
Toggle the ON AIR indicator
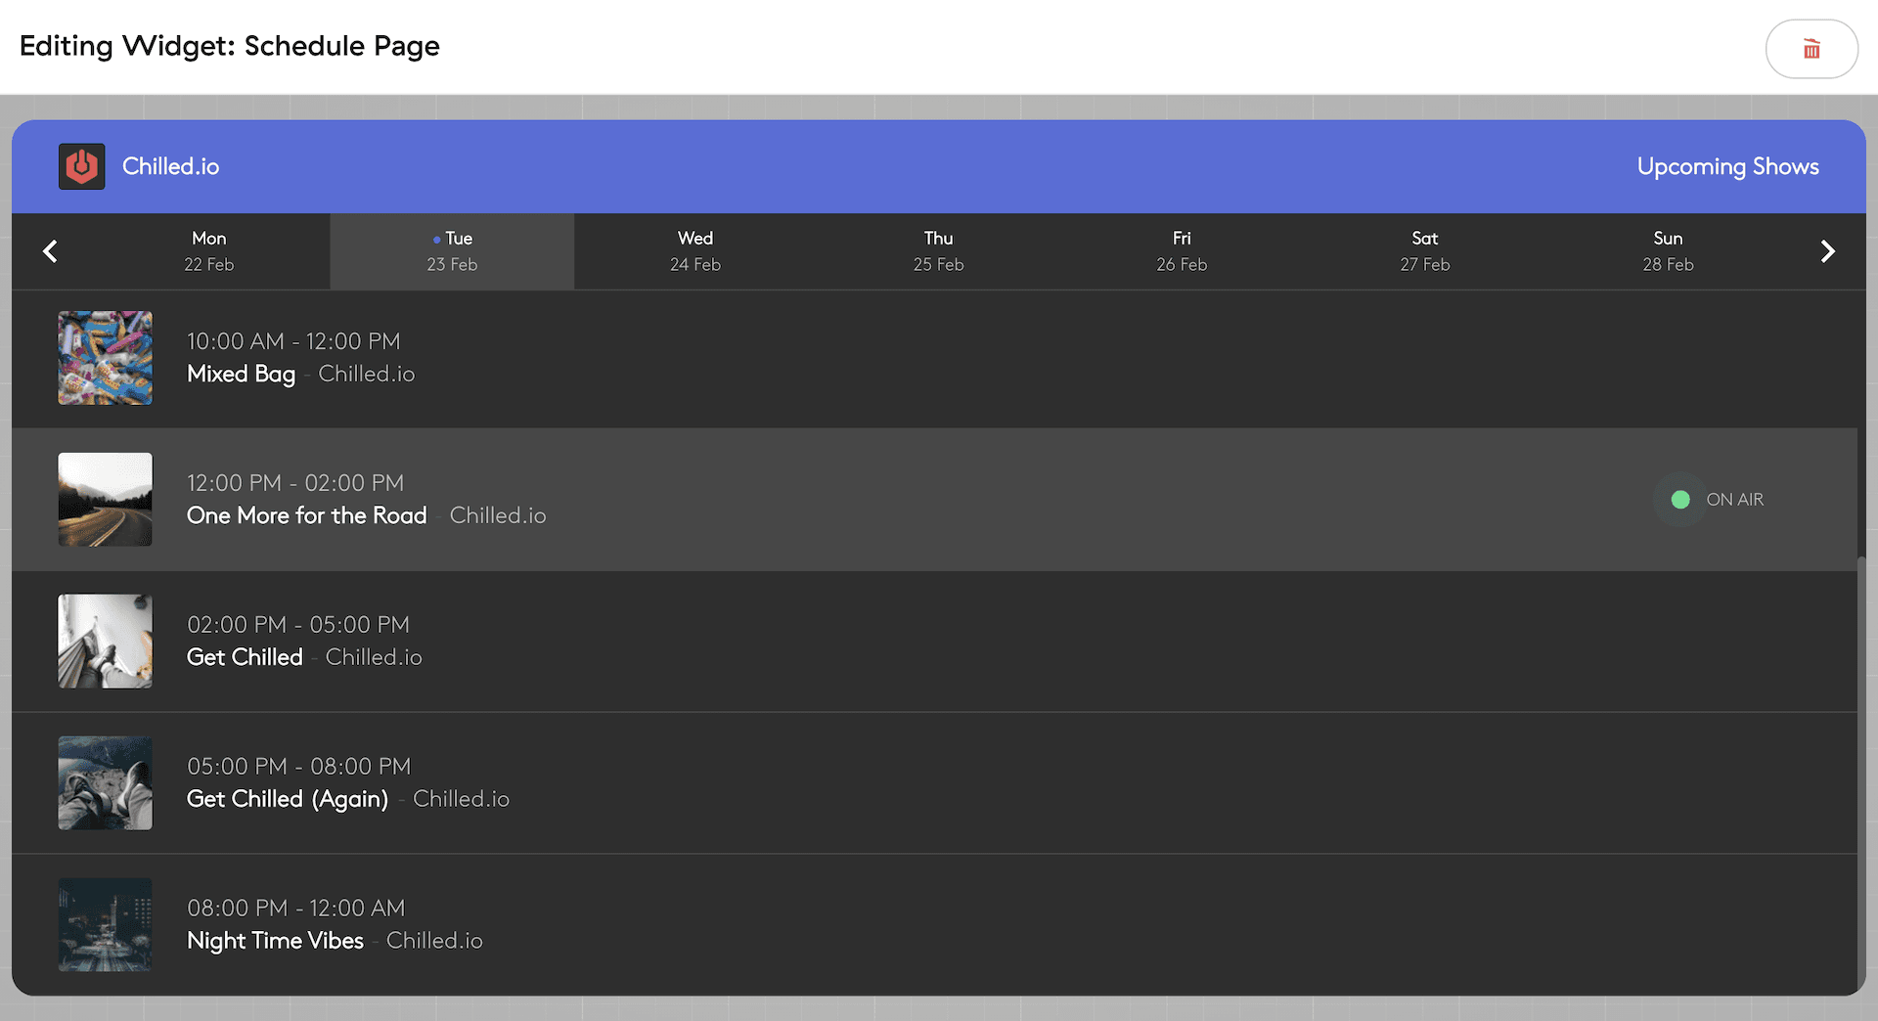pyautogui.click(x=1735, y=500)
